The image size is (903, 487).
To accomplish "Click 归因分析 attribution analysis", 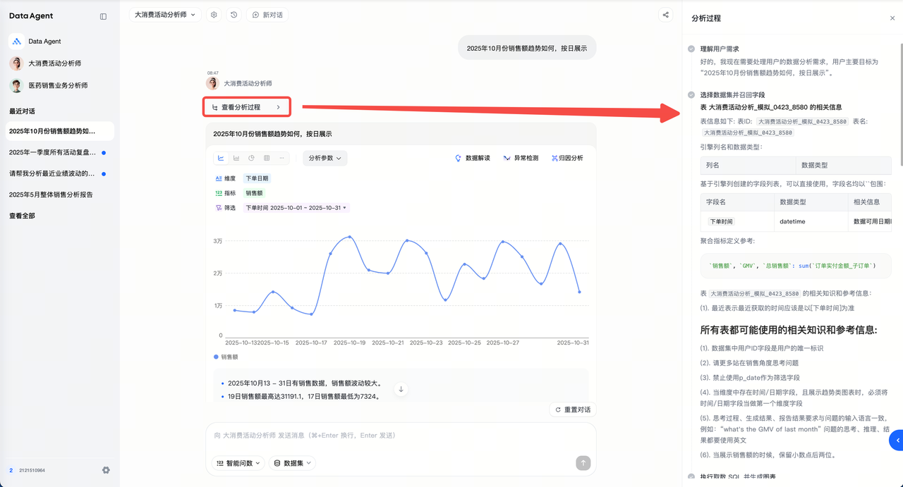I will (x=567, y=158).
